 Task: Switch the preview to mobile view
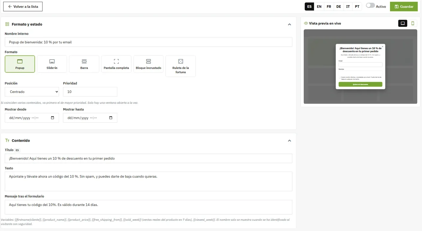click(x=413, y=23)
